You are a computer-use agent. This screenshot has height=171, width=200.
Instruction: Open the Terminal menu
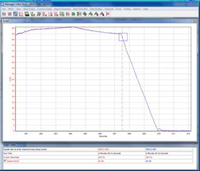pos(109,9)
